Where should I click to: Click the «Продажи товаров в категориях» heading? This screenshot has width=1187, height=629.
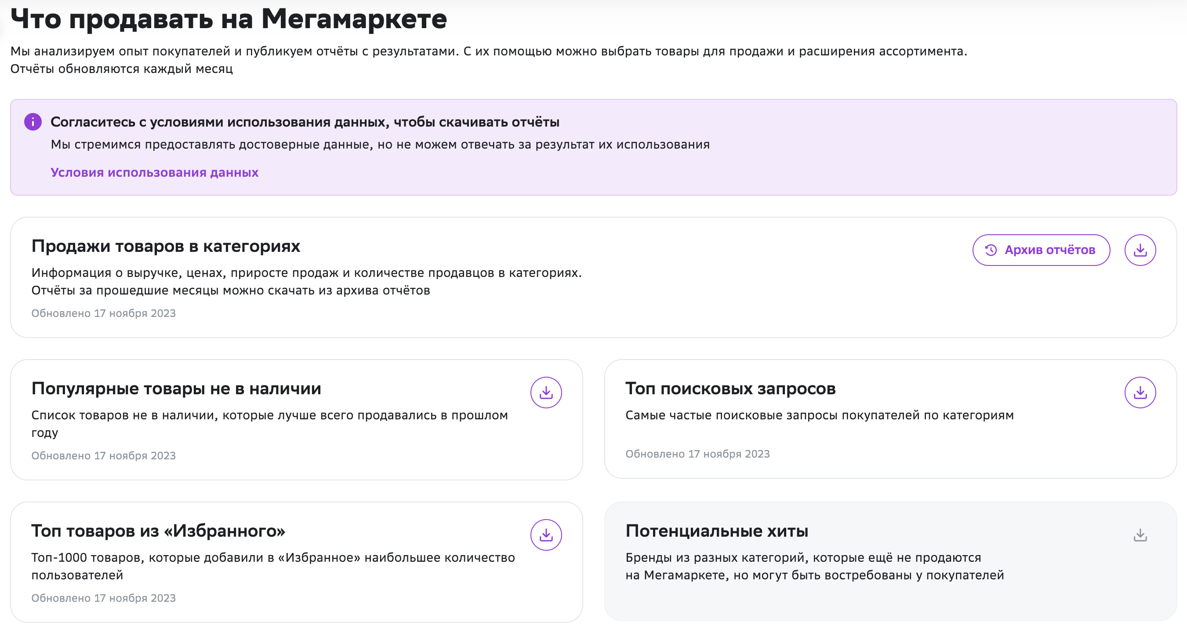pos(165,246)
